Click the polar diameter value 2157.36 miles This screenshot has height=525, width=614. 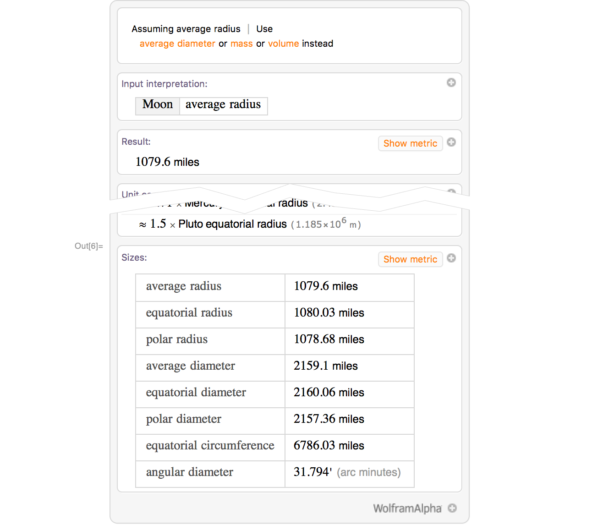[329, 419]
